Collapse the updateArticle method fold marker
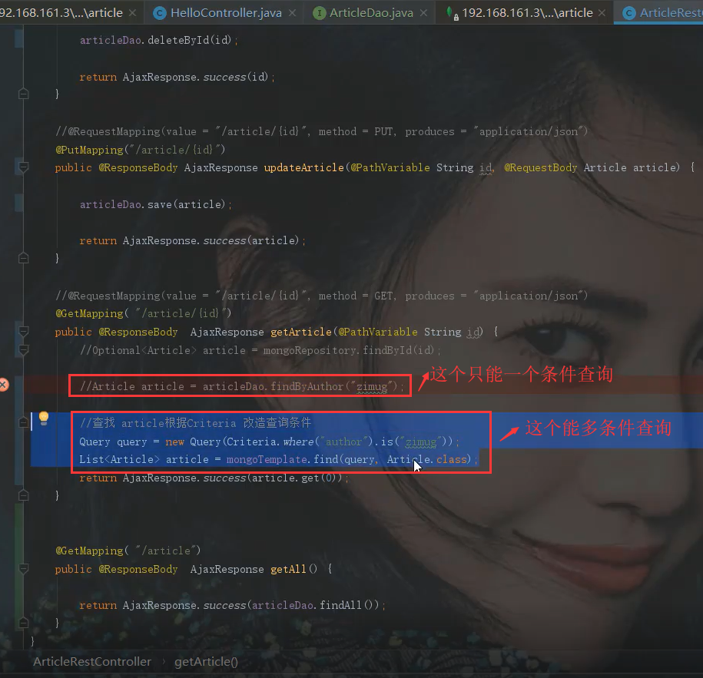The image size is (703, 678). (23, 167)
